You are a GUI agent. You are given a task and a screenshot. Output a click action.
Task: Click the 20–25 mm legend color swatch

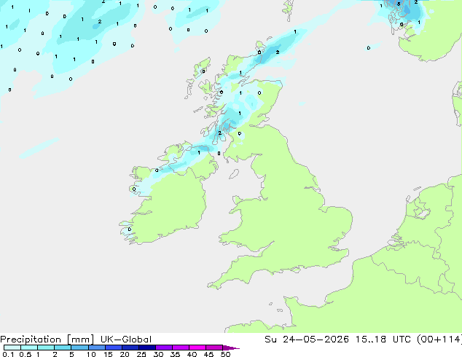click(130, 348)
